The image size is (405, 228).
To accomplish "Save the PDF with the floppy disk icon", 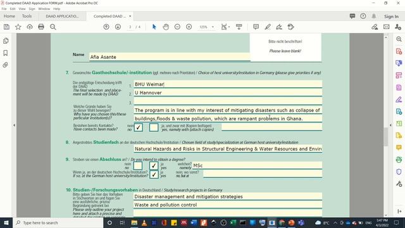I will (x=6, y=27).
